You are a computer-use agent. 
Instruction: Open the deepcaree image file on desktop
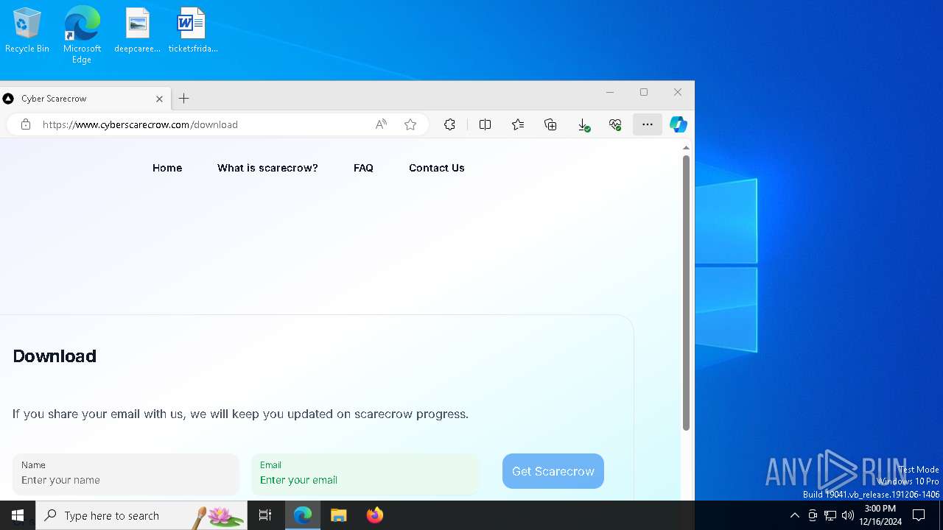click(137, 30)
